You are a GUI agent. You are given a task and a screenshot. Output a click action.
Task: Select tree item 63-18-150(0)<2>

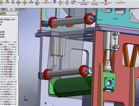(x=8, y=99)
